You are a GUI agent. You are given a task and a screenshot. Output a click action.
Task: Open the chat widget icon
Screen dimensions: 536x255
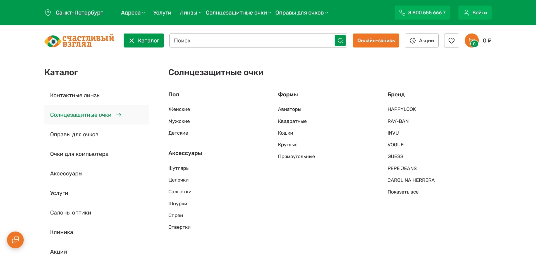15,240
